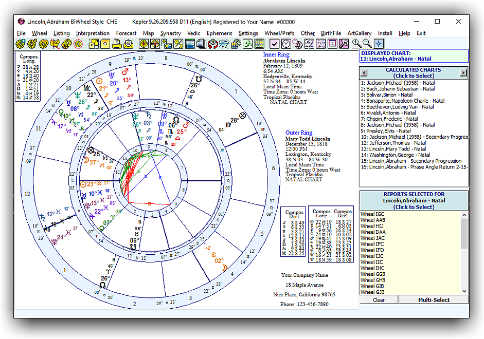
Task: Click down arrow of reports list scrollbar
Action: (464, 291)
